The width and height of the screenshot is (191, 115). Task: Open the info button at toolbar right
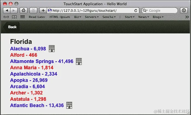pyautogui.click(x=184, y=10)
